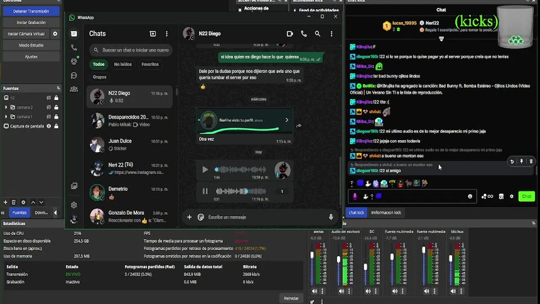Mute the Mic/Aux audio channel
The height and width of the screenshot is (304, 540).
tap(453, 291)
